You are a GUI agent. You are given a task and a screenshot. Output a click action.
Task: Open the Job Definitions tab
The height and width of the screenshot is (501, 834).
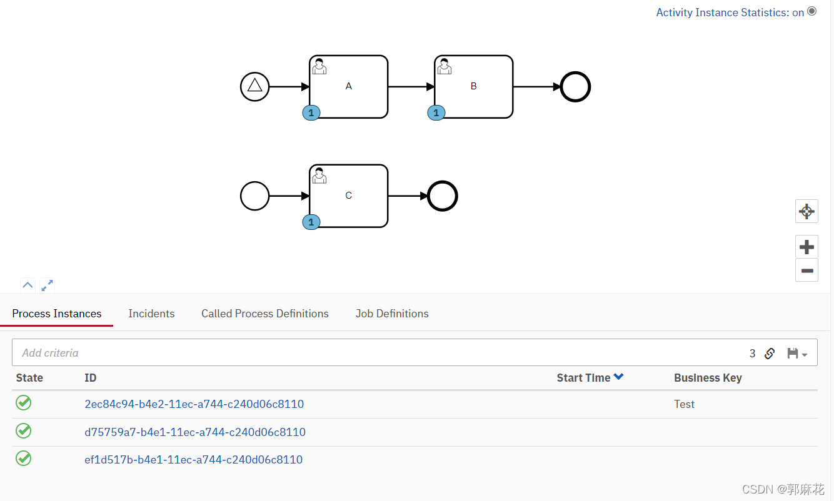tap(391, 314)
